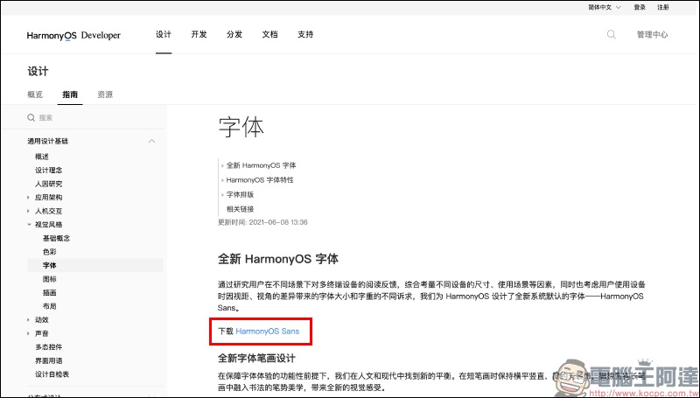Select the 开发 top navigation item

point(199,35)
